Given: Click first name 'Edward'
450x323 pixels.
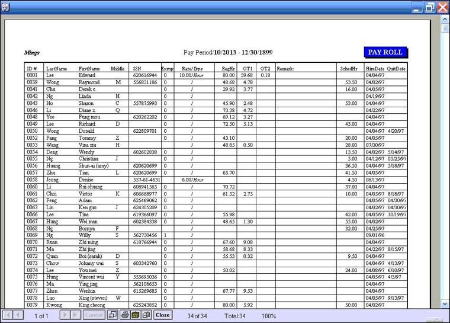Looking at the screenshot, I should (87, 75).
